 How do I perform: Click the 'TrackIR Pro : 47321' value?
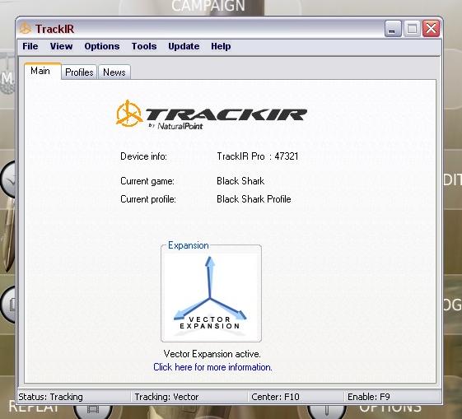258,156
